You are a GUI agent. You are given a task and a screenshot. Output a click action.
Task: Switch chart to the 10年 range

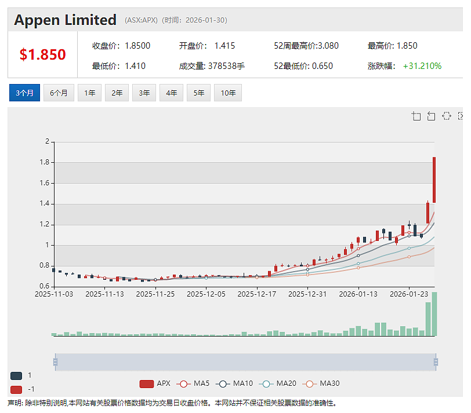coord(228,93)
